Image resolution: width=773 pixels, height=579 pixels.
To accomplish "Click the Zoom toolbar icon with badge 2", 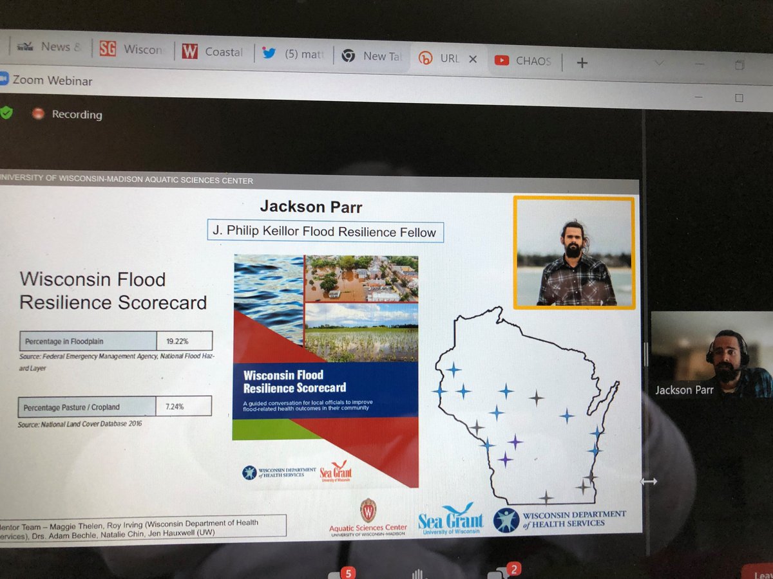I will pyautogui.click(x=504, y=571).
